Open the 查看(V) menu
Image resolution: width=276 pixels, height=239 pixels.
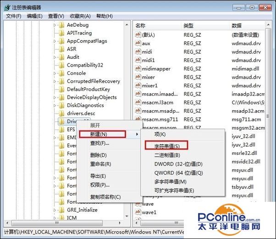[56, 16]
